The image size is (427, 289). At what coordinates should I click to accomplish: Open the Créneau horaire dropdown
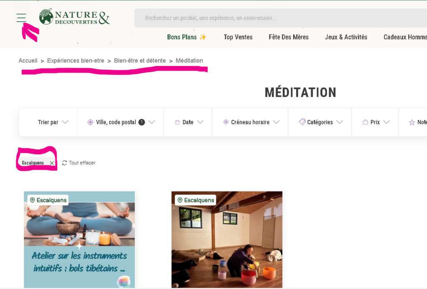251,122
